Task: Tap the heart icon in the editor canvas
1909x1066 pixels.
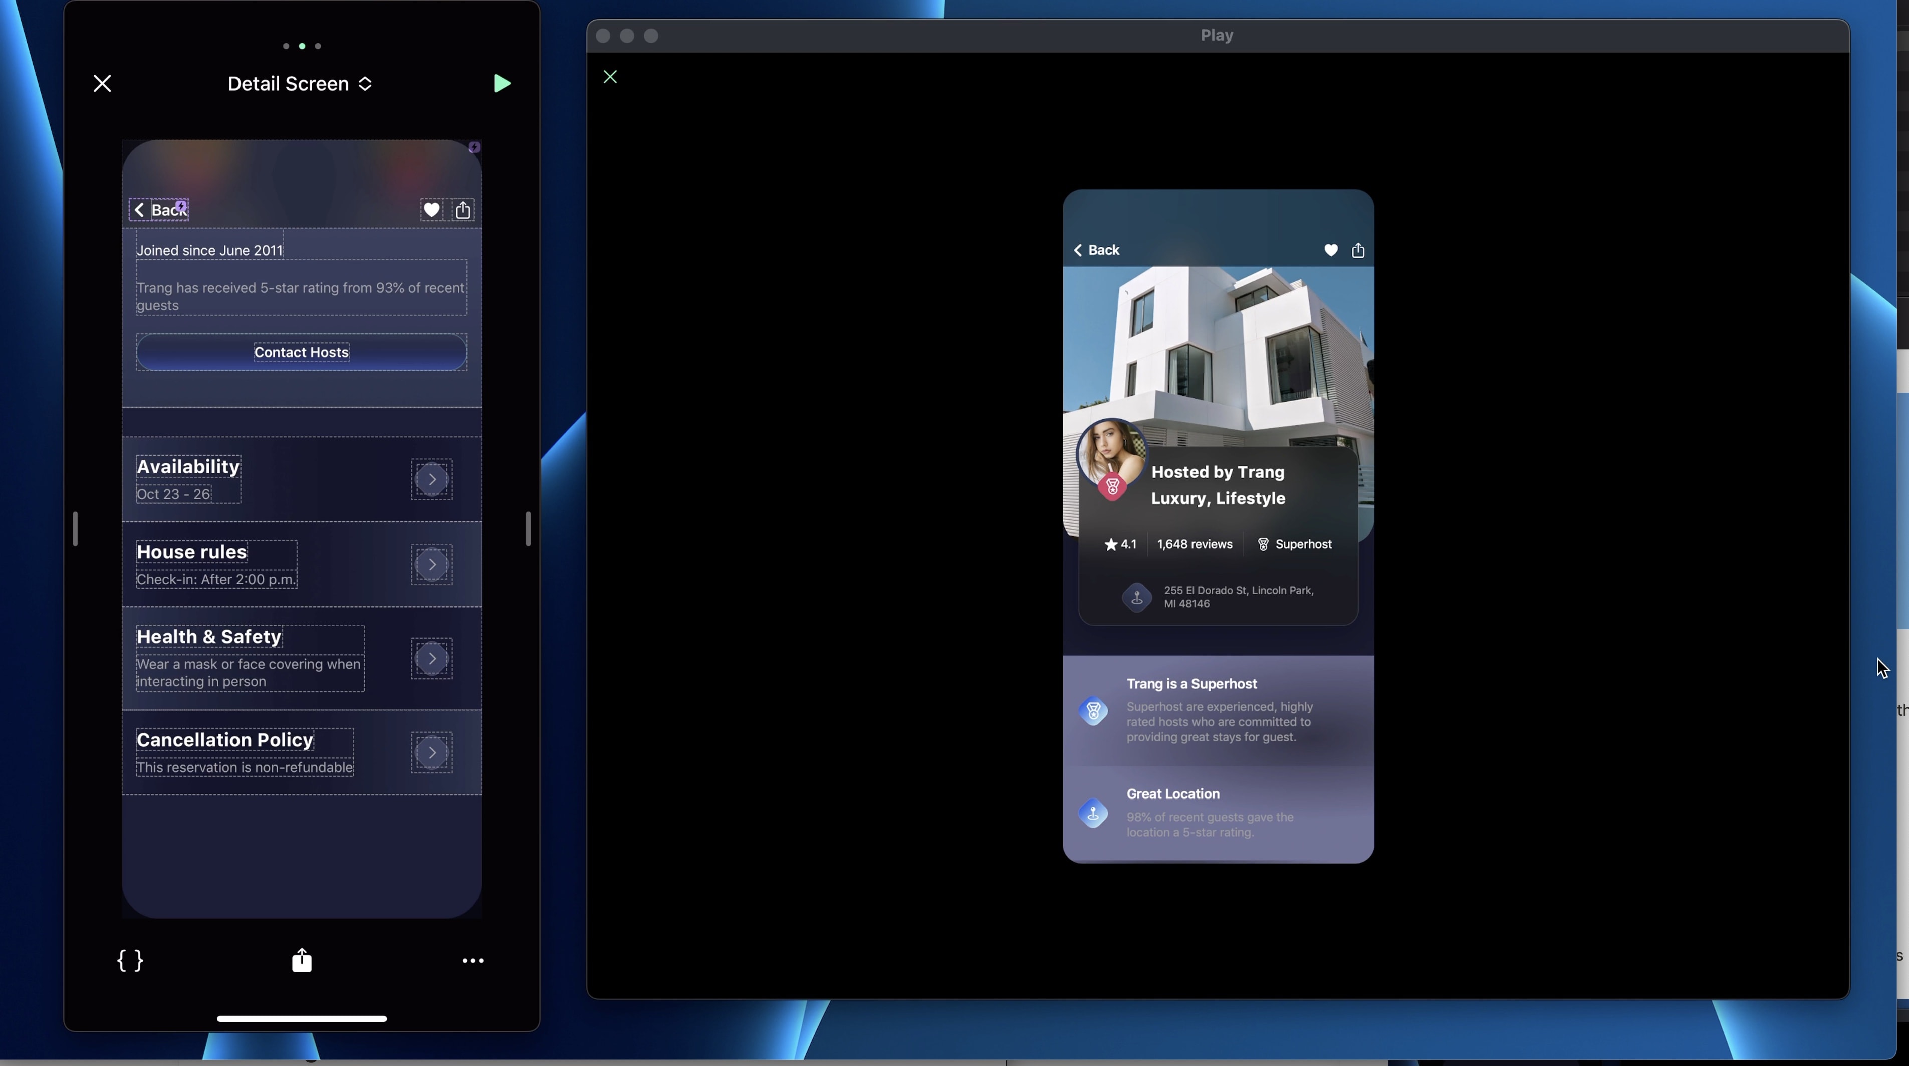Action: (431, 210)
